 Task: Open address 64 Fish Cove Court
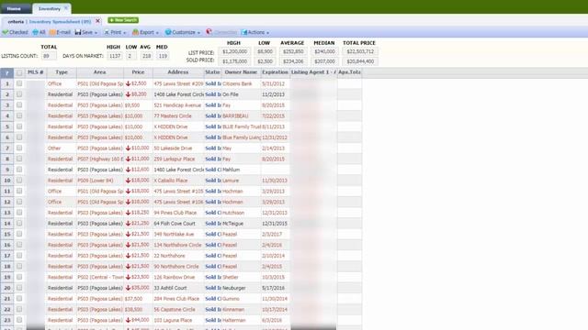pyautogui.click(x=175, y=224)
